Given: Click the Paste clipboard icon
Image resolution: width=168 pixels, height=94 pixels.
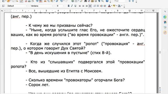Looking at the screenshot, I should [x=52, y=1].
